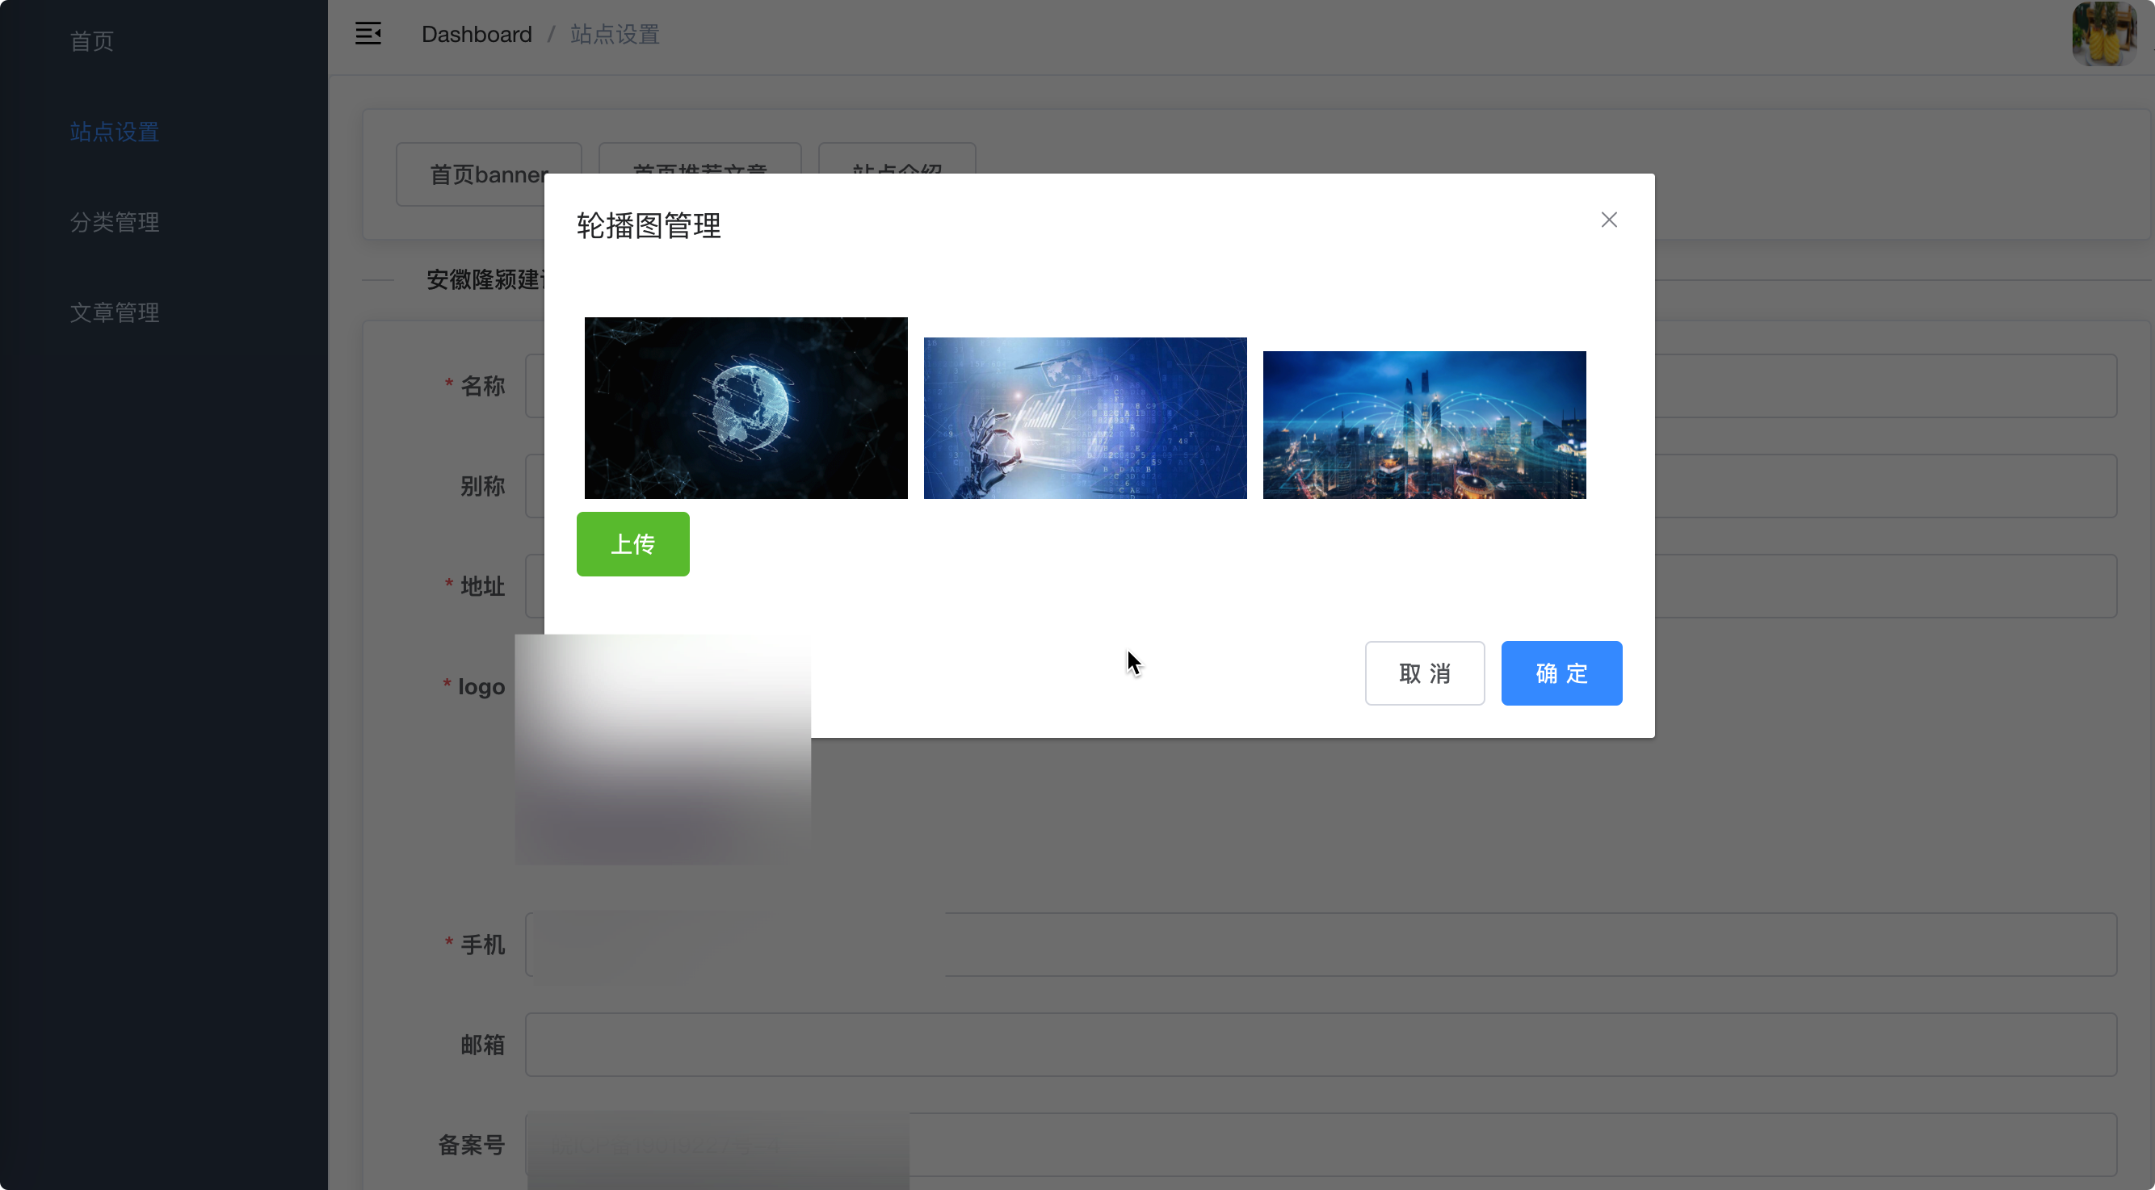Confirm with the 确定 button
This screenshot has height=1190, width=2155.
point(1561,673)
